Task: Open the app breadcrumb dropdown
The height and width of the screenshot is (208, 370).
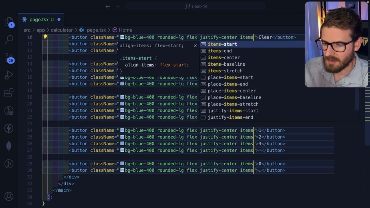Action: (40, 30)
